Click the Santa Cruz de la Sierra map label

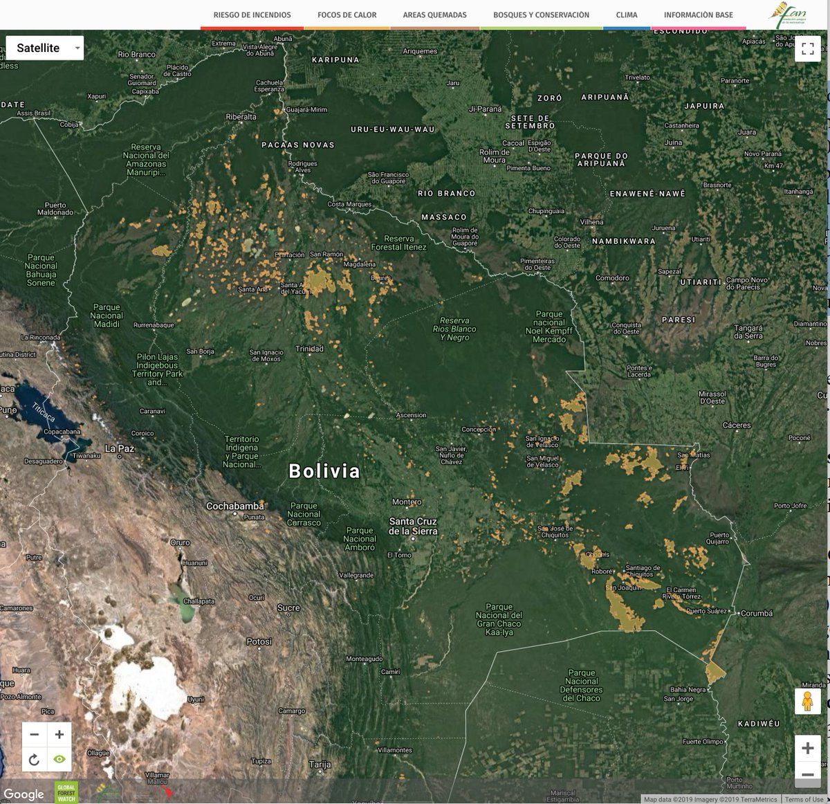[413, 526]
